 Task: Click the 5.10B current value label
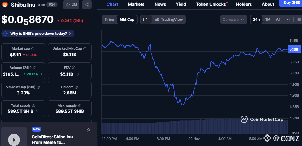tap(294, 49)
